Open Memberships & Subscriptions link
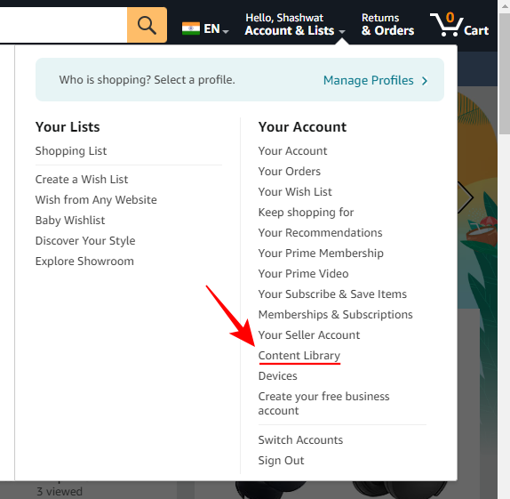Screen dimensions: 510x499 tap(335, 314)
